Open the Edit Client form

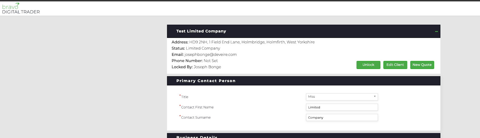point(395,65)
